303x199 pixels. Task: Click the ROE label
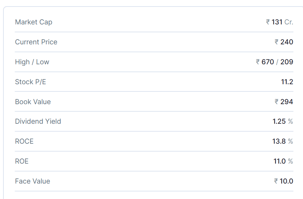point(22,161)
